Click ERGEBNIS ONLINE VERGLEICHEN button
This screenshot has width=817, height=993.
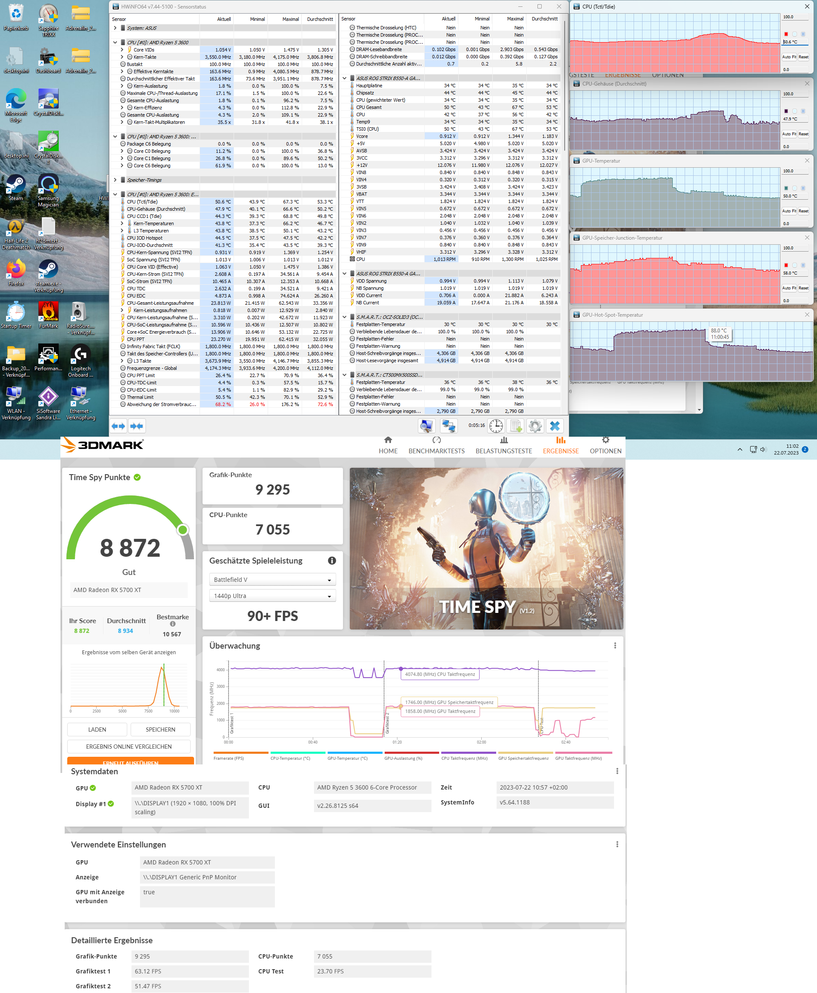click(x=129, y=747)
